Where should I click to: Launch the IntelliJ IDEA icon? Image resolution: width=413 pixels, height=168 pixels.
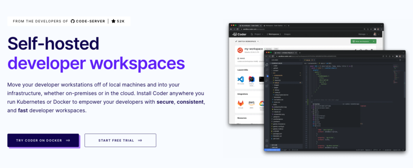[x=251, y=79]
